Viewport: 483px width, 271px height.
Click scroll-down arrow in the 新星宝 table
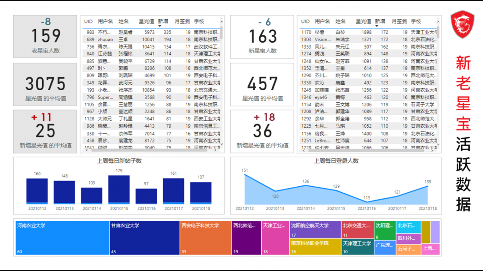[x=438, y=145]
